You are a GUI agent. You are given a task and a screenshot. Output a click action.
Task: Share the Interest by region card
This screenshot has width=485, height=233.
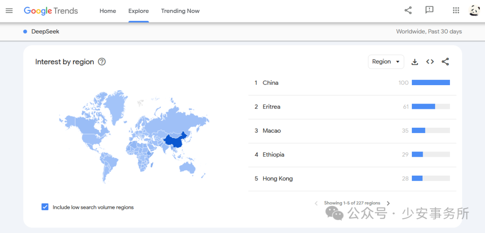pyautogui.click(x=445, y=62)
